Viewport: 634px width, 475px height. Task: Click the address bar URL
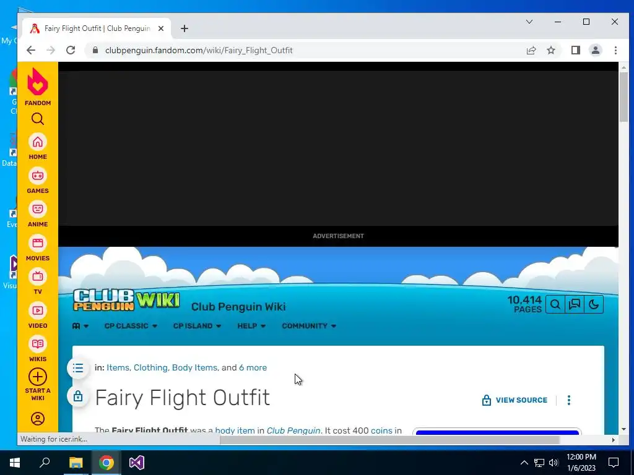coord(199,50)
